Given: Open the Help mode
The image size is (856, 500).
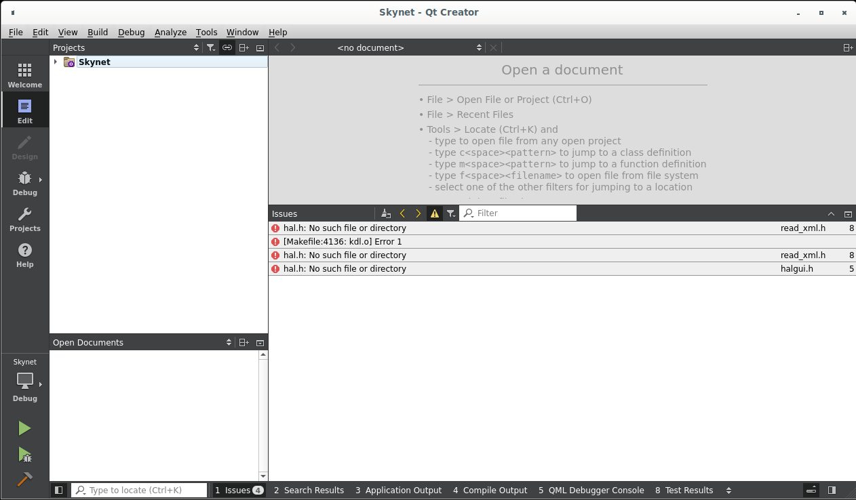Looking at the screenshot, I should (25, 254).
